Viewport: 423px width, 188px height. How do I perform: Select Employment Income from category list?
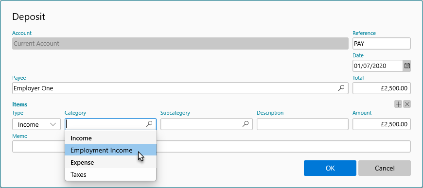pyautogui.click(x=110, y=150)
